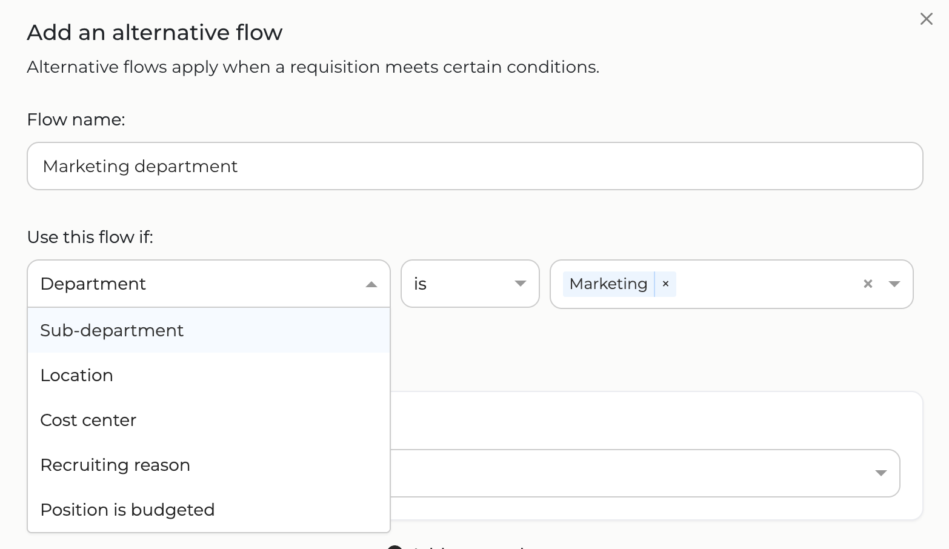Remove the Marketing tag from the value field

tap(665, 284)
